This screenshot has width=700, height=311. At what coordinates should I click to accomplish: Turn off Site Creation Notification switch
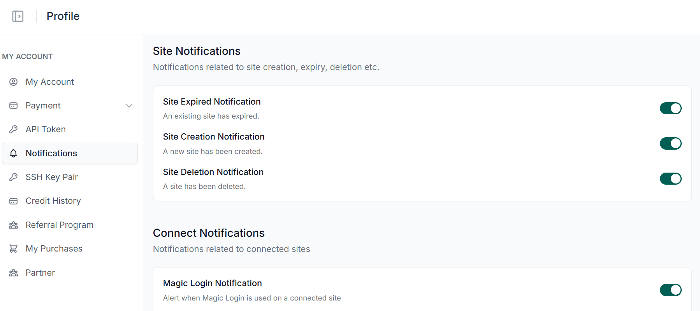coord(670,143)
